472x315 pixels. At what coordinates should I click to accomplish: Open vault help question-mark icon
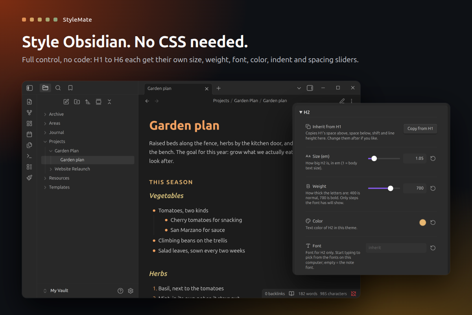120,291
